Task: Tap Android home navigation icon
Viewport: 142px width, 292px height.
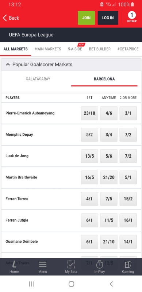Action: pyautogui.click(x=71, y=284)
